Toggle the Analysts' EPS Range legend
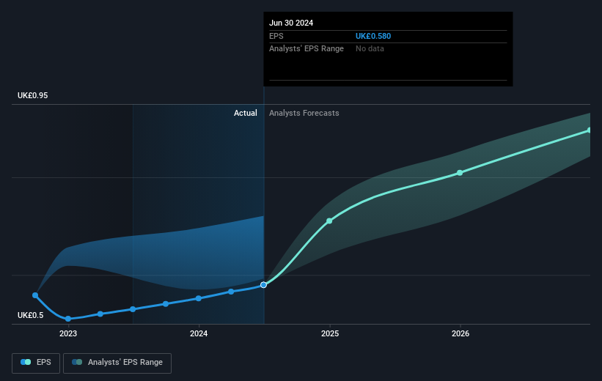Image resolution: width=602 pixels, height=381 pixels. click(x=117, y=363)
